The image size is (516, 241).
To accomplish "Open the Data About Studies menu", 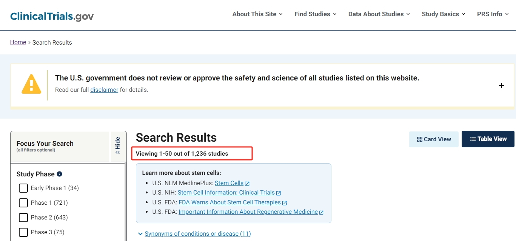I will click(x=379, y=14).
